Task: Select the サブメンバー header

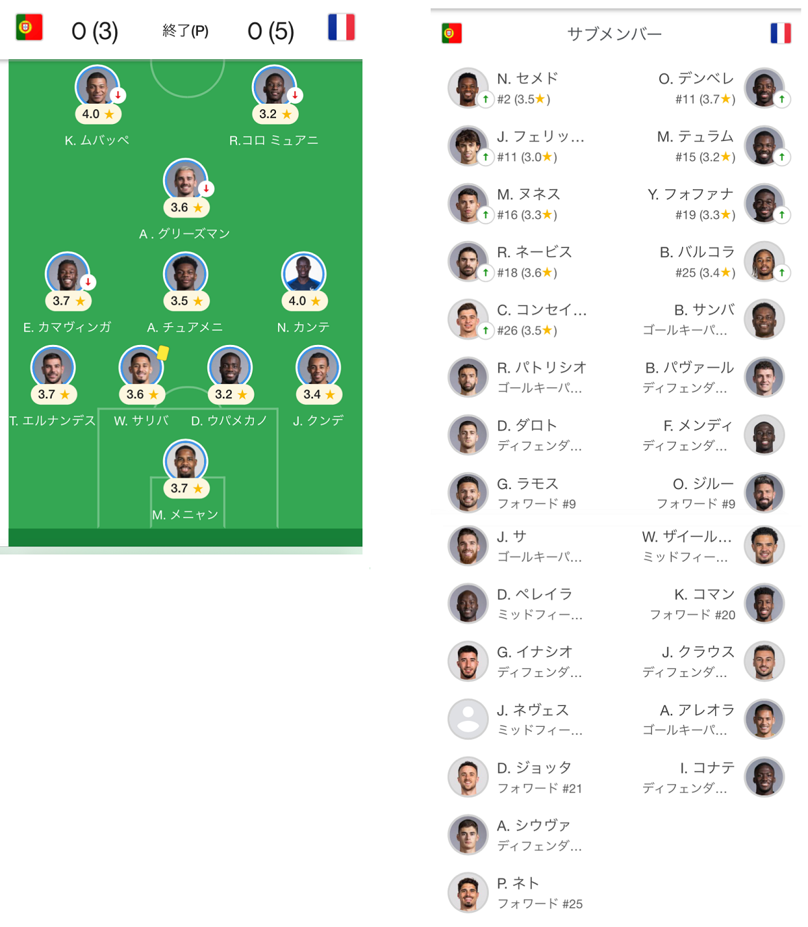Action: (x=614, y=34)
